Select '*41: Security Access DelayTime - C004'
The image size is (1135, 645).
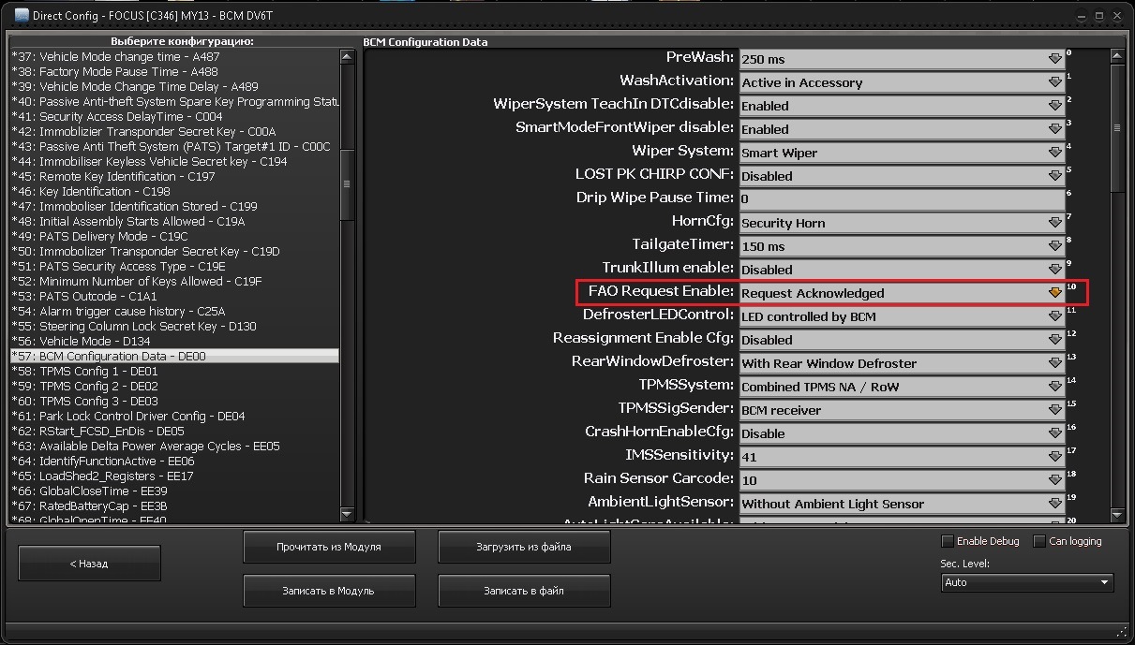174,116
